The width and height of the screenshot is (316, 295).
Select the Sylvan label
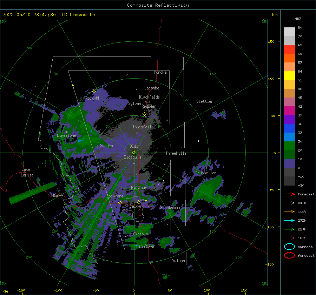pos(134,103)
